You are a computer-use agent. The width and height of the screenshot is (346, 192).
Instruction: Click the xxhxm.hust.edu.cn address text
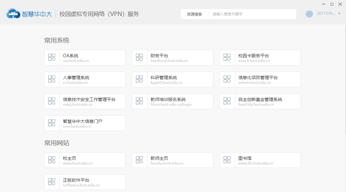255,83
